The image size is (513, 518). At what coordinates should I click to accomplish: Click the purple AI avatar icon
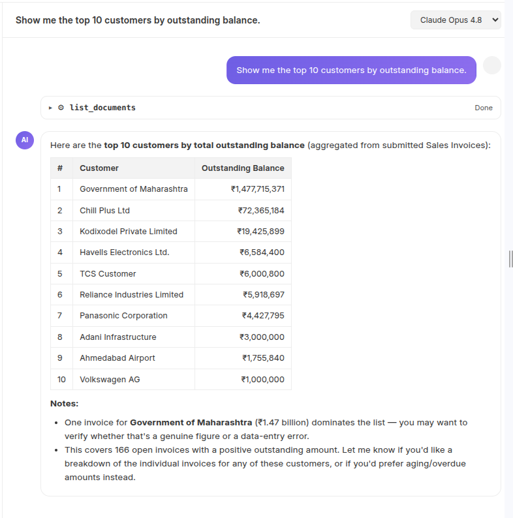[x=25, y=140]
